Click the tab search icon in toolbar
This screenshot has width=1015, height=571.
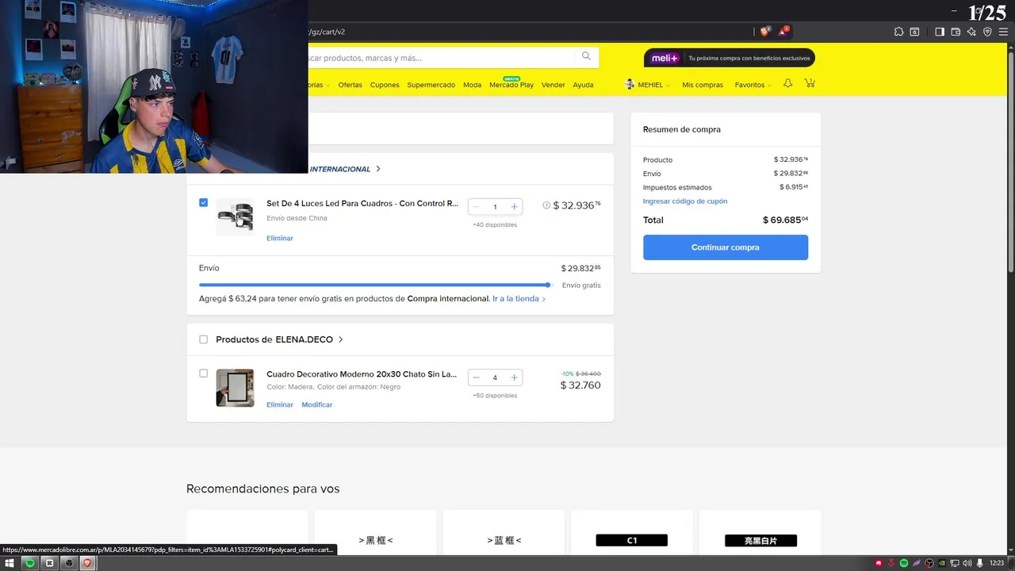[914, 32]
